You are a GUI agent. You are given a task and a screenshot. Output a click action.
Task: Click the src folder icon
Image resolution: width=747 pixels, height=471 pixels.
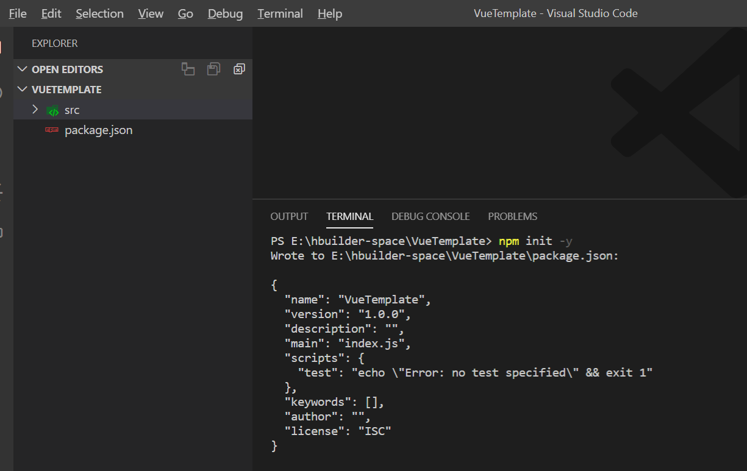(53, 111)
